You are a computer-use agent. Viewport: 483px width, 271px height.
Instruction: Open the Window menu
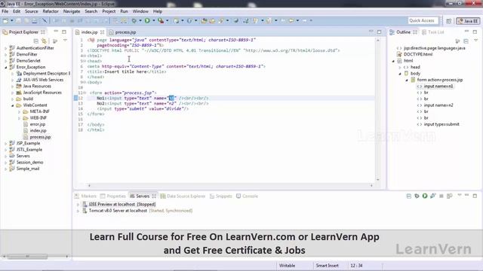pos(140,11)
